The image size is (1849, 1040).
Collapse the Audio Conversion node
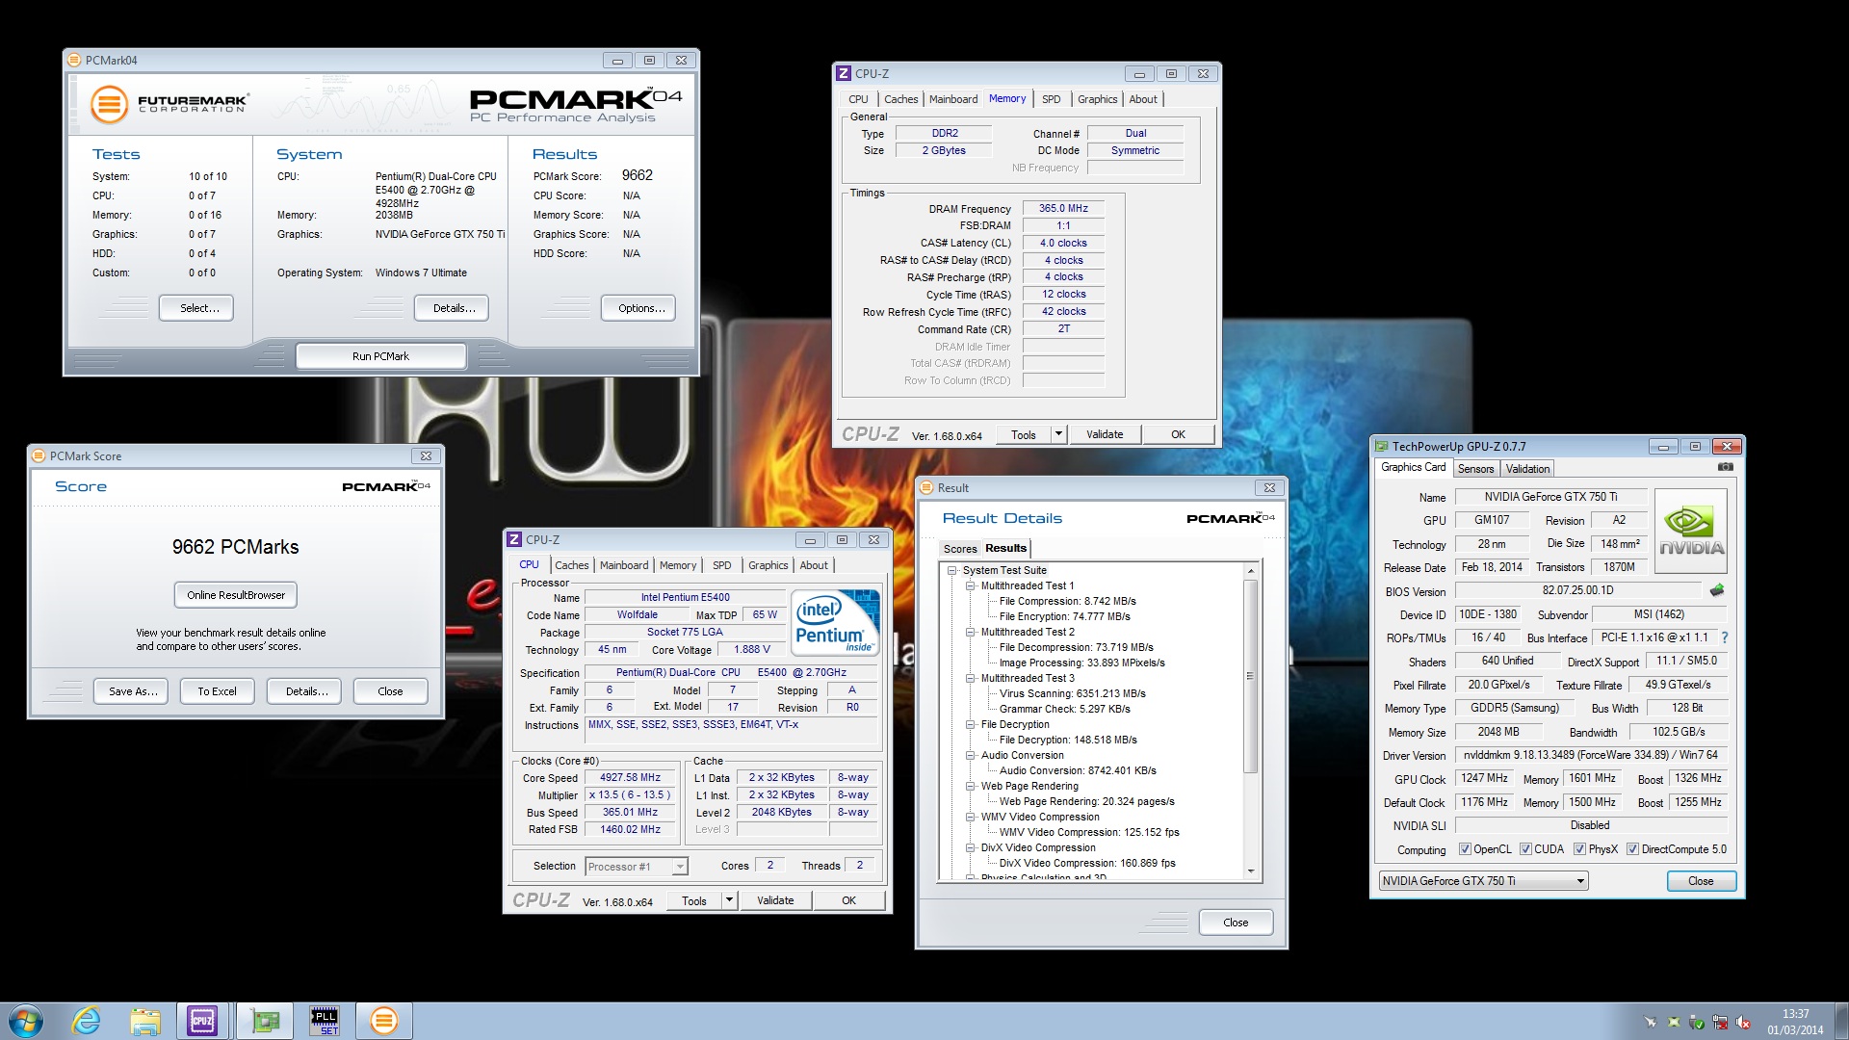970,755
